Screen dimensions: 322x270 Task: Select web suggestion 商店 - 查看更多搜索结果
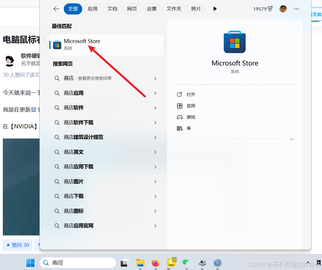point(106,78)
